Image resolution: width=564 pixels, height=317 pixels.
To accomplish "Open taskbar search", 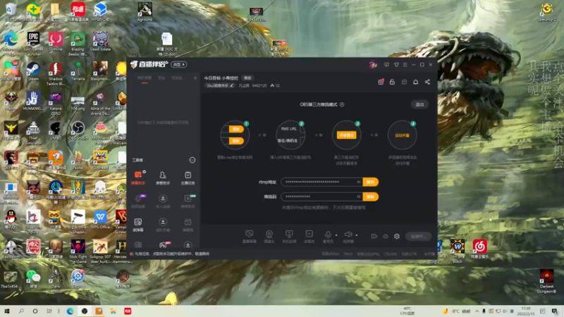I will (21, 311).
